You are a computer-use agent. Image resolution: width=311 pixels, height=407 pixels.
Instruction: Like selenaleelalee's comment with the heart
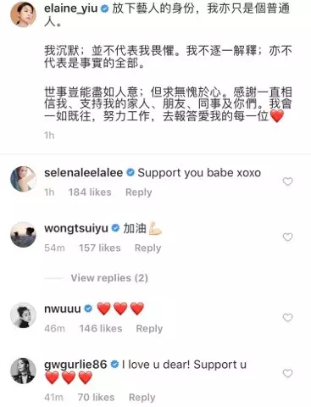[x=287, y=181]
